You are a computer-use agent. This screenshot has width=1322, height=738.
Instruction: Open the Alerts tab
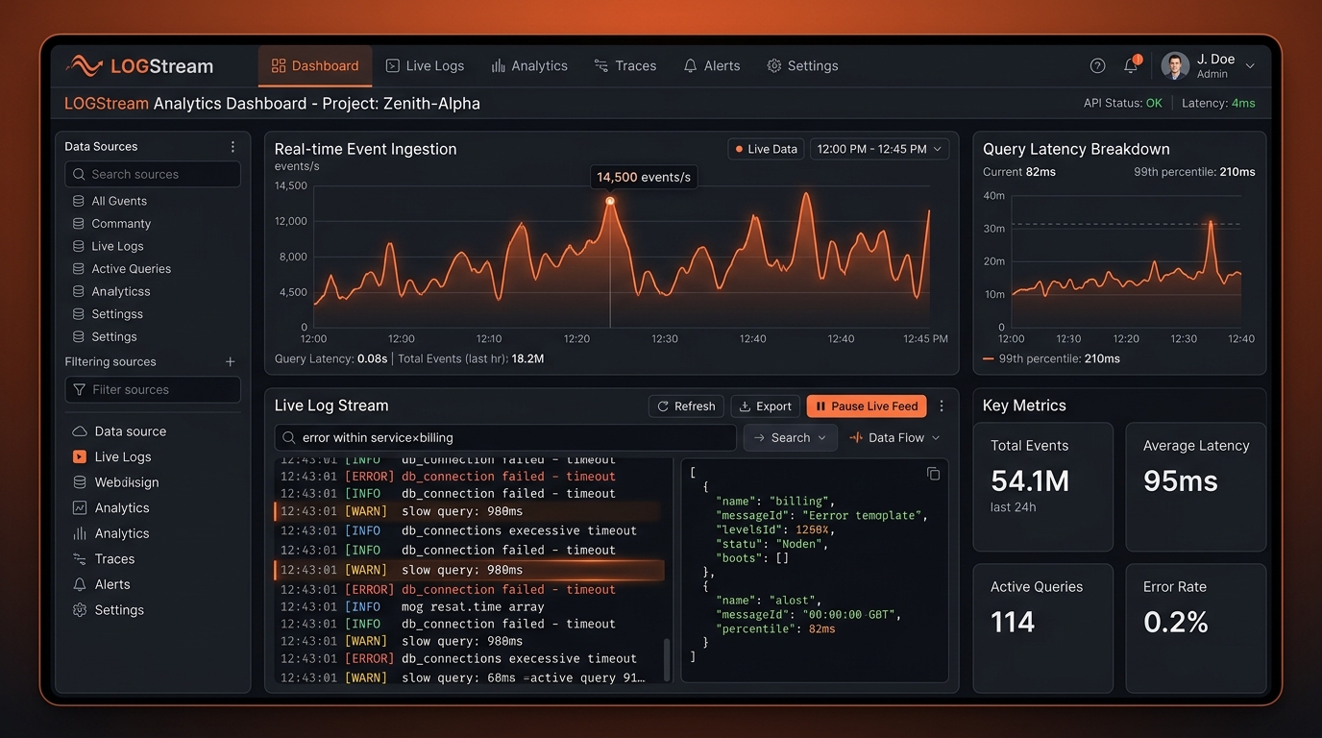pyautogui.click(x=712, y=65)
